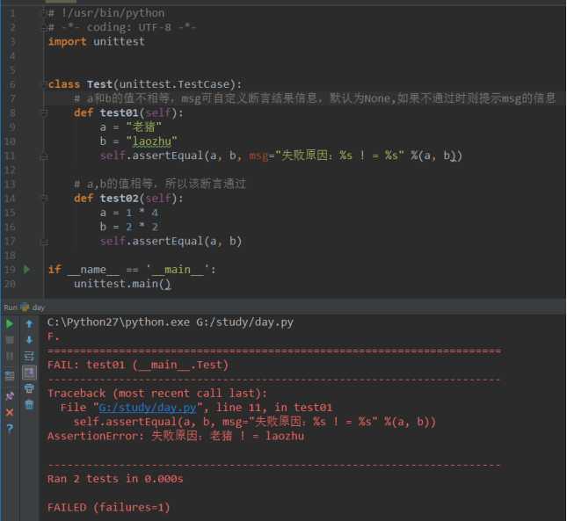Click the AssertionError message line
Viewport: 567px width, 521px height.
tap(176, 436)
